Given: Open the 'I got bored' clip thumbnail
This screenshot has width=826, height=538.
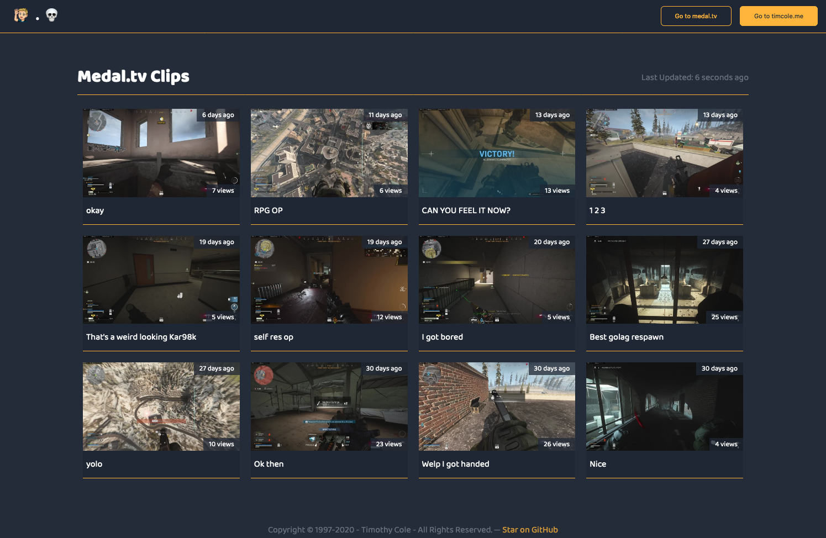Looking at the screenshot, I should (497, 279).
